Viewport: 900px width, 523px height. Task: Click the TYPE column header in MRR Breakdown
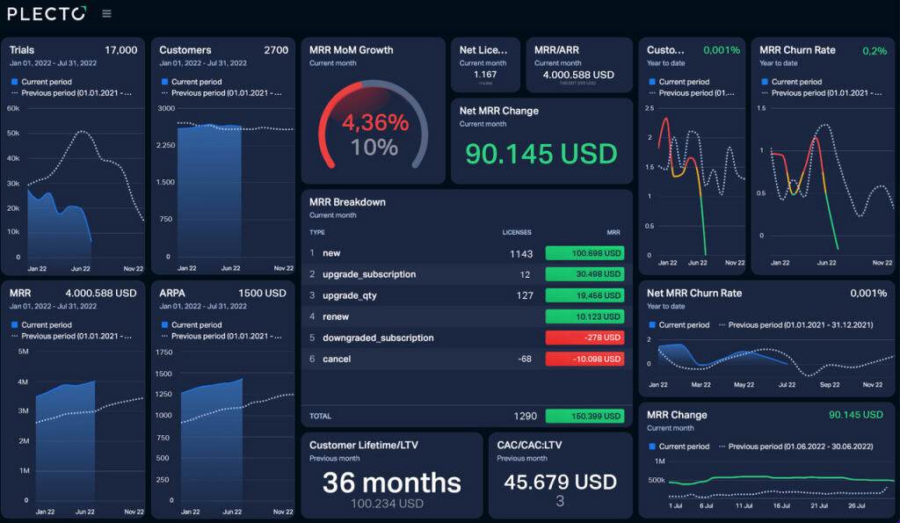[x=317, y=232]
